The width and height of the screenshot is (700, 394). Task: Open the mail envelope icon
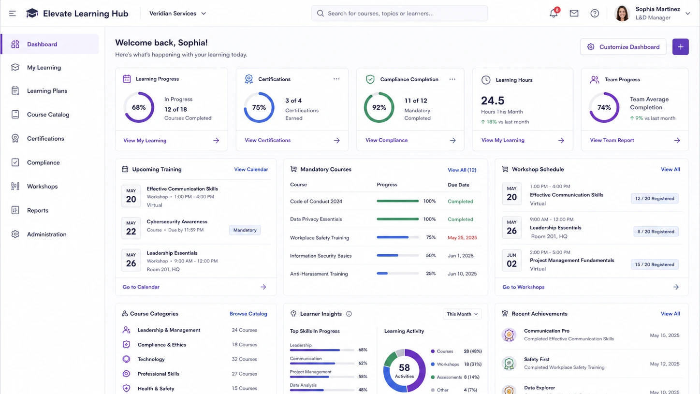click(574, 14)
